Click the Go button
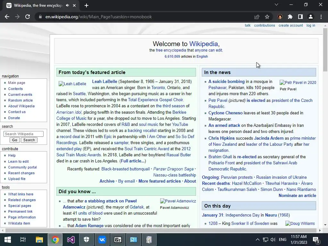This screenshot has width=328, height=246. coord(15,140)
